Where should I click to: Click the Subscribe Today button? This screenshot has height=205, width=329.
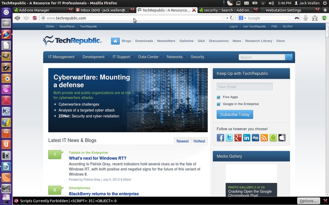(235, 114)
